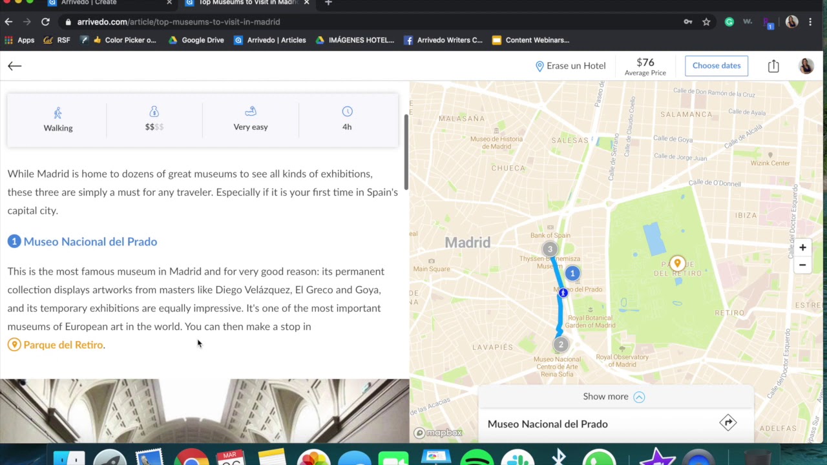Open the Arrivedo Writers C... bookmark
This screenshot has height=465, width=827.
tap(443, 40)
